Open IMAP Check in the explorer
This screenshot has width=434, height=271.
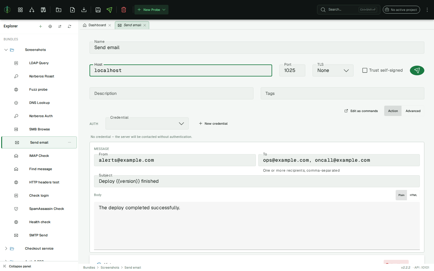(39, 156)
